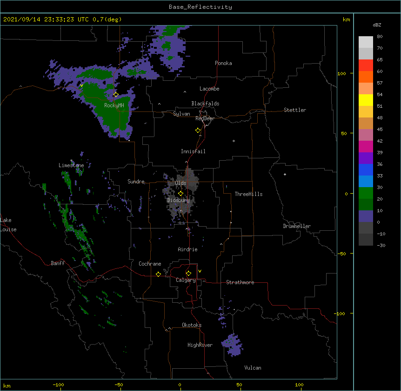
Task: Click the yellow diamond marker below RedDeer
Action: point(198,130)
